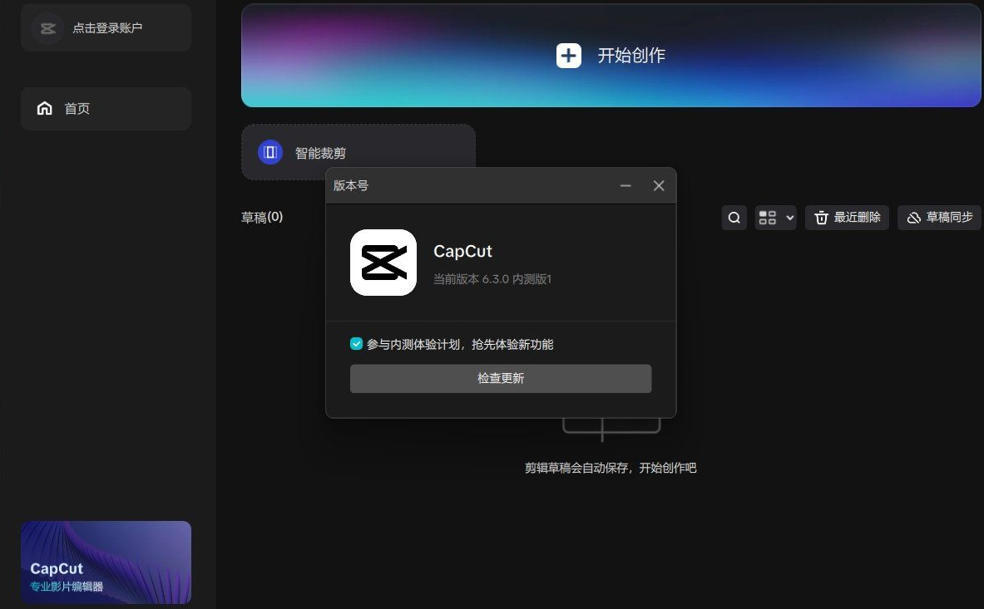Click the cloud icon in 草稿同步
The image size is (984, 609).
(913, 218)
